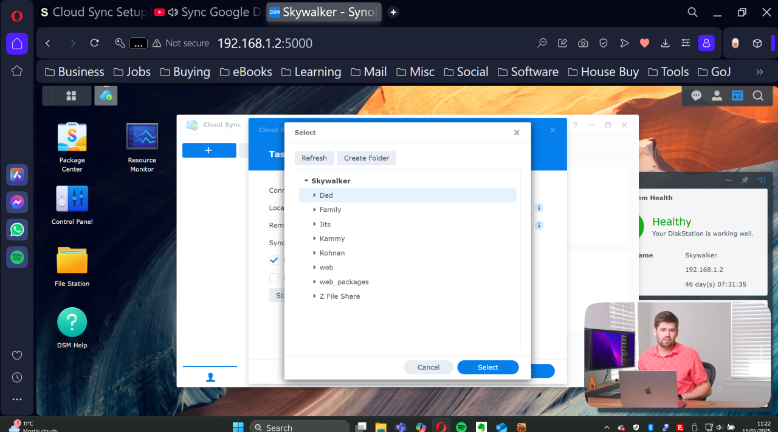Image resolution: width=778 pixels, height=432 pixels.
Task: Collapse the Skywalker root node
Action: tap(306, 181)
